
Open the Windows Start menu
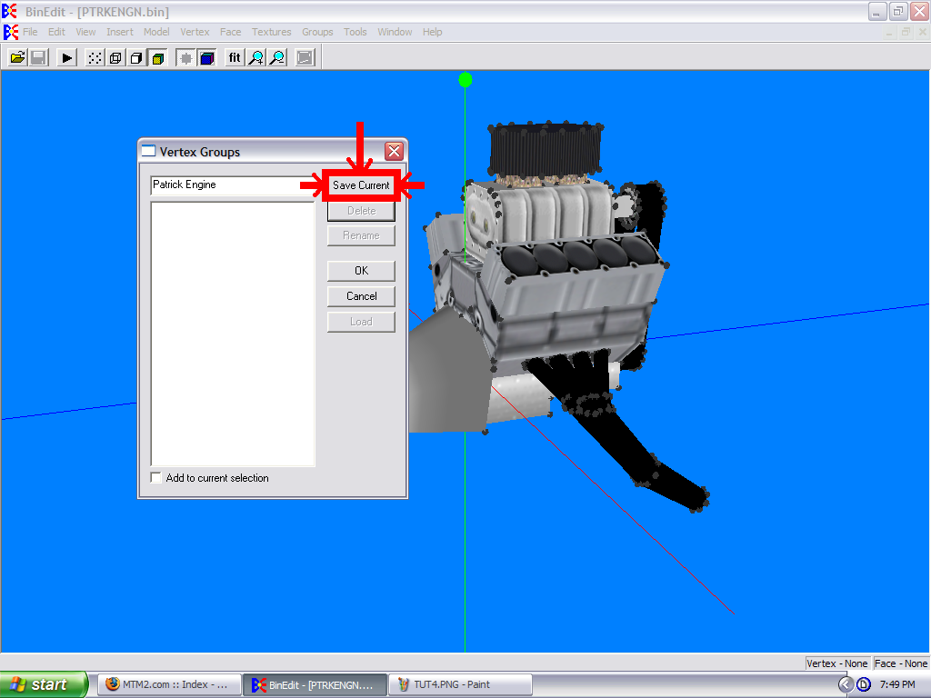pyautogui.click(x=44, y=684)
